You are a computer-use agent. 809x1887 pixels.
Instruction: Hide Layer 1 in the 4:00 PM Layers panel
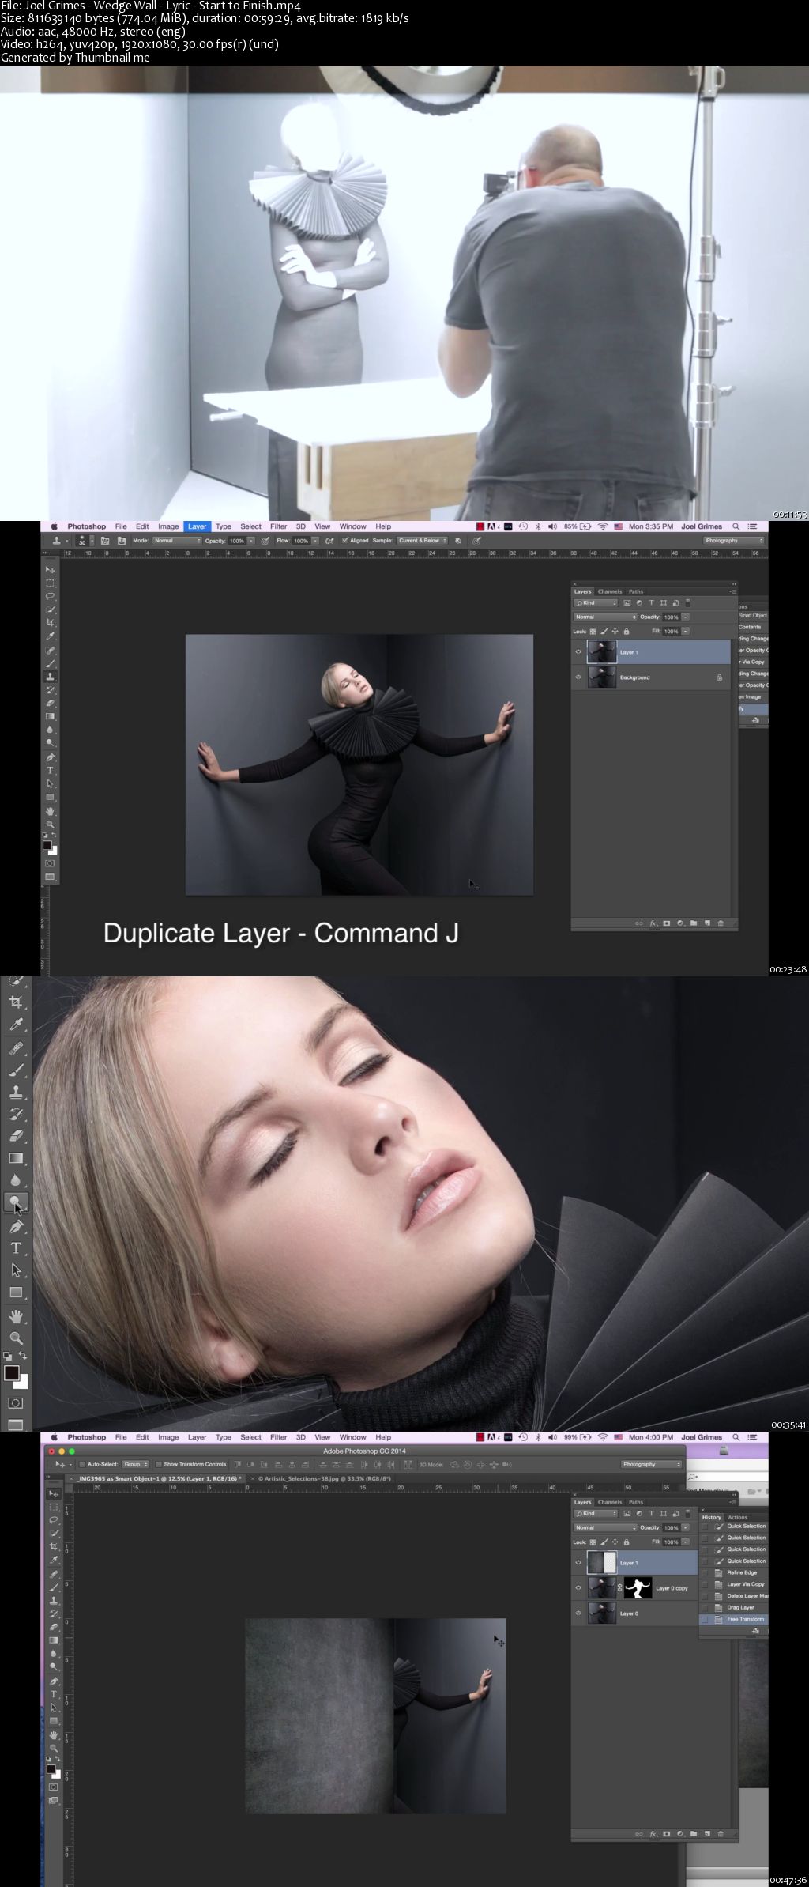tap(578, 1563)
